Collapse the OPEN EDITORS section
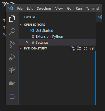The width and height of the screenshot is (105, 111). click(21, 25)
